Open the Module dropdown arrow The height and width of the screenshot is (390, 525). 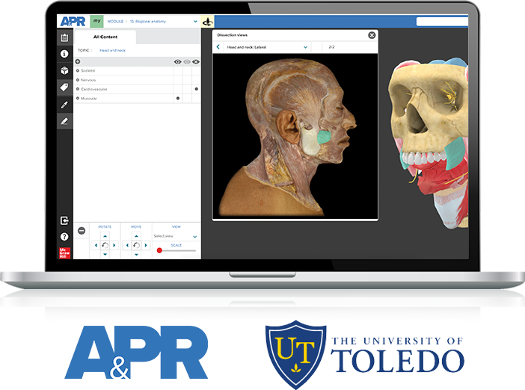pyautogui.click(x=195, y=22)
